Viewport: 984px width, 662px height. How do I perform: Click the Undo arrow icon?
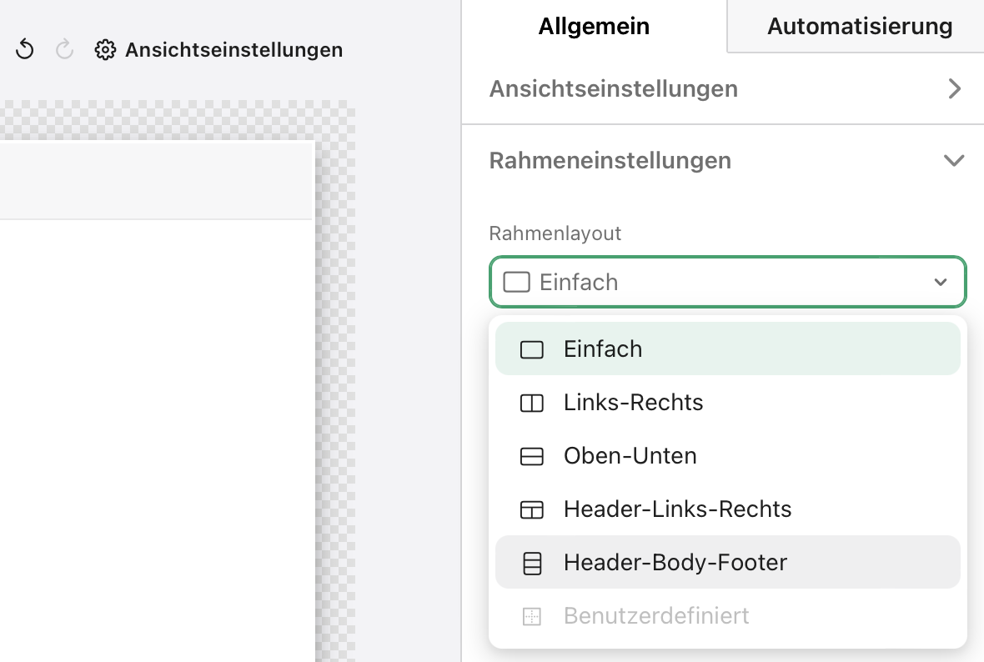(x=24, y=49)
